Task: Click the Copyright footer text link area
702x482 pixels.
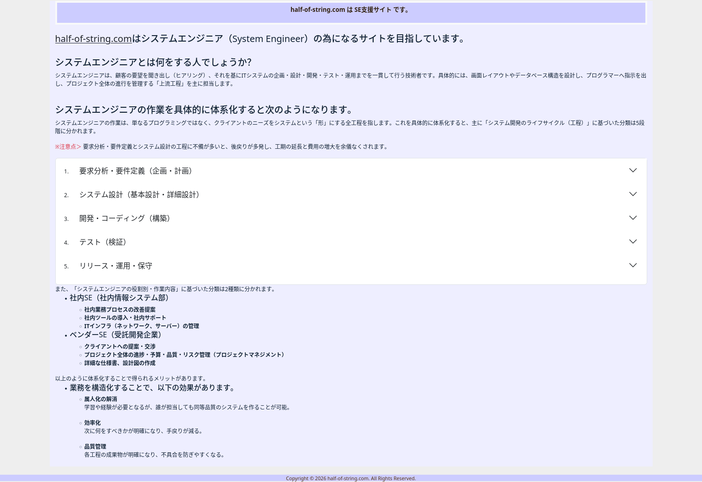Action: click(351, 478)
